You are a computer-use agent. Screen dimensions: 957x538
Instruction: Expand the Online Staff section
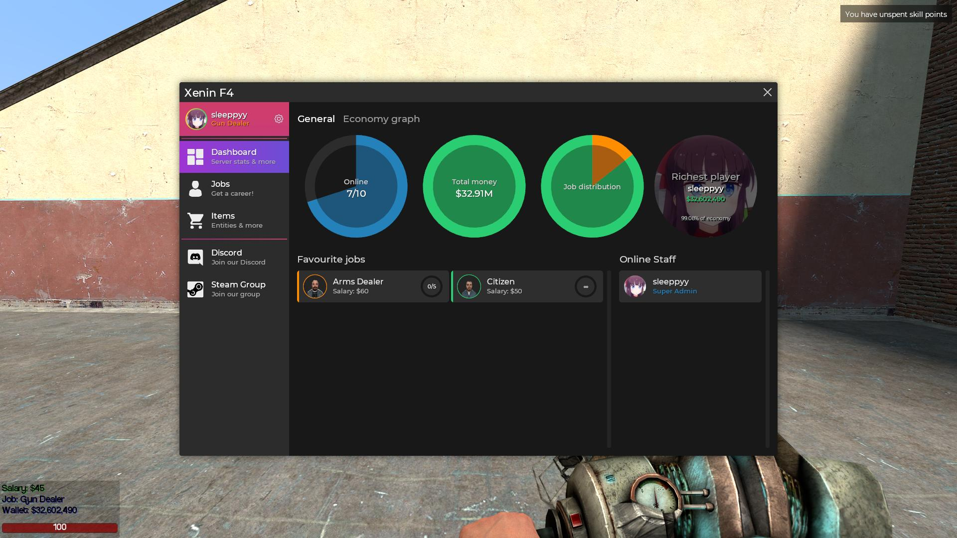[647, 259]
